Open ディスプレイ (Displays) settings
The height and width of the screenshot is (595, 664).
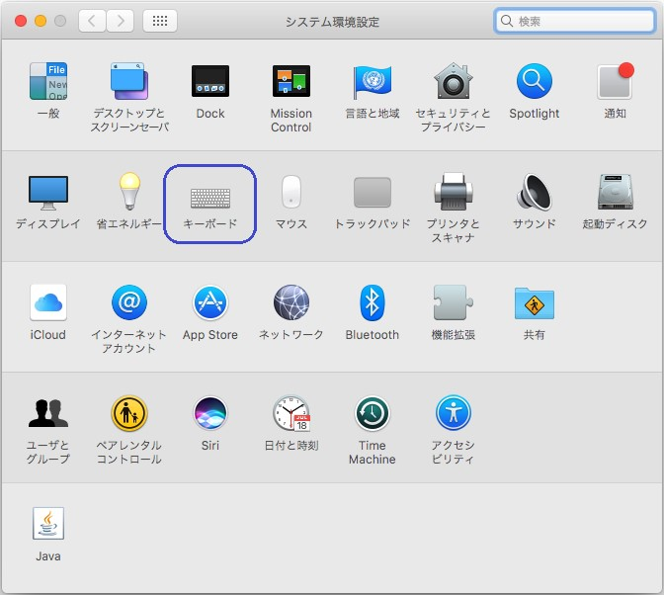point(47,194)
